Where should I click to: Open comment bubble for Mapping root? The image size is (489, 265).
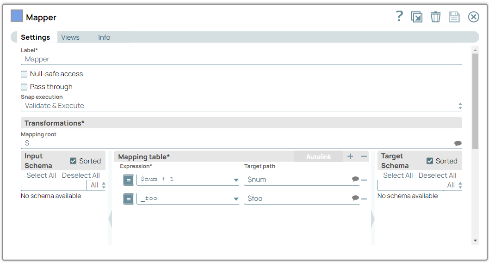click(x=458, y=143)
